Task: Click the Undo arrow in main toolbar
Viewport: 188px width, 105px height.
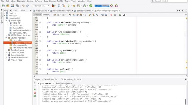Action: [23, 6]
